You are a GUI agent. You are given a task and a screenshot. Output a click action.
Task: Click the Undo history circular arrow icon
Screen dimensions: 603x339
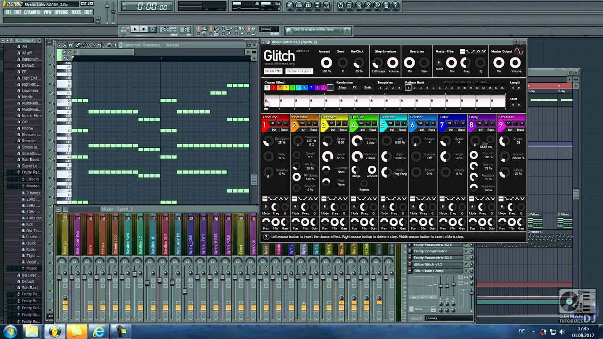[341, 6]
